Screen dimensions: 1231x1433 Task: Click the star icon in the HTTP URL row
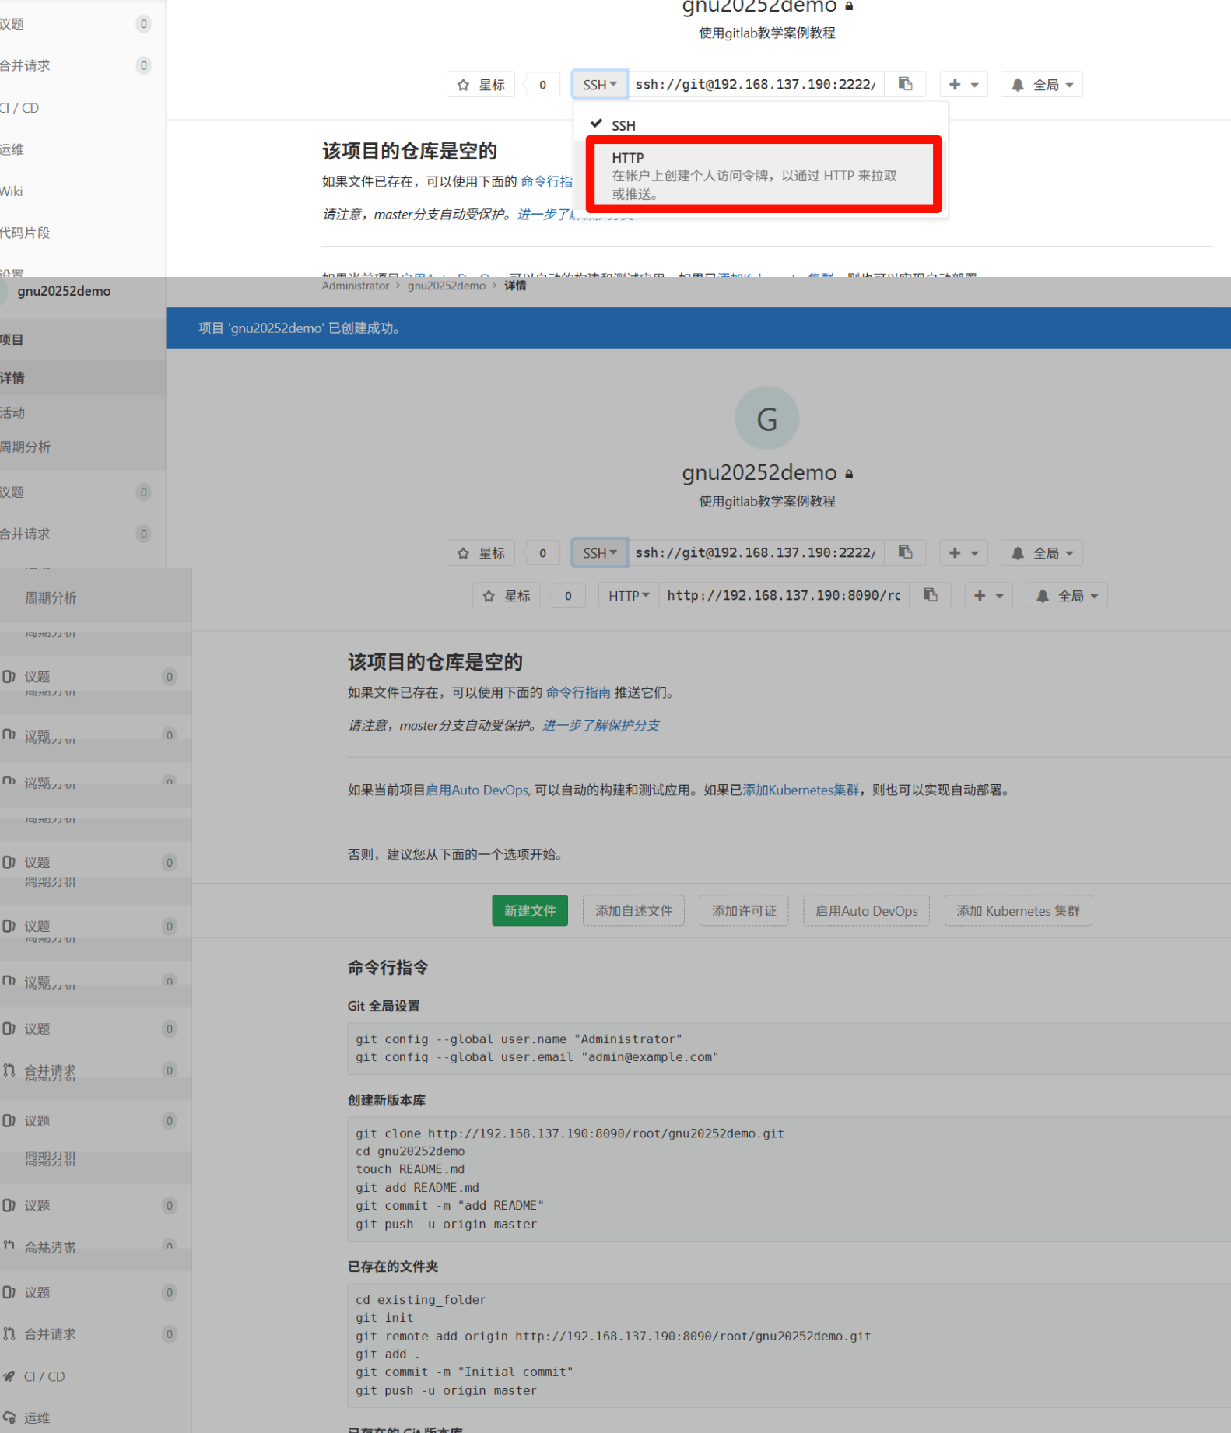coord(489,596)
